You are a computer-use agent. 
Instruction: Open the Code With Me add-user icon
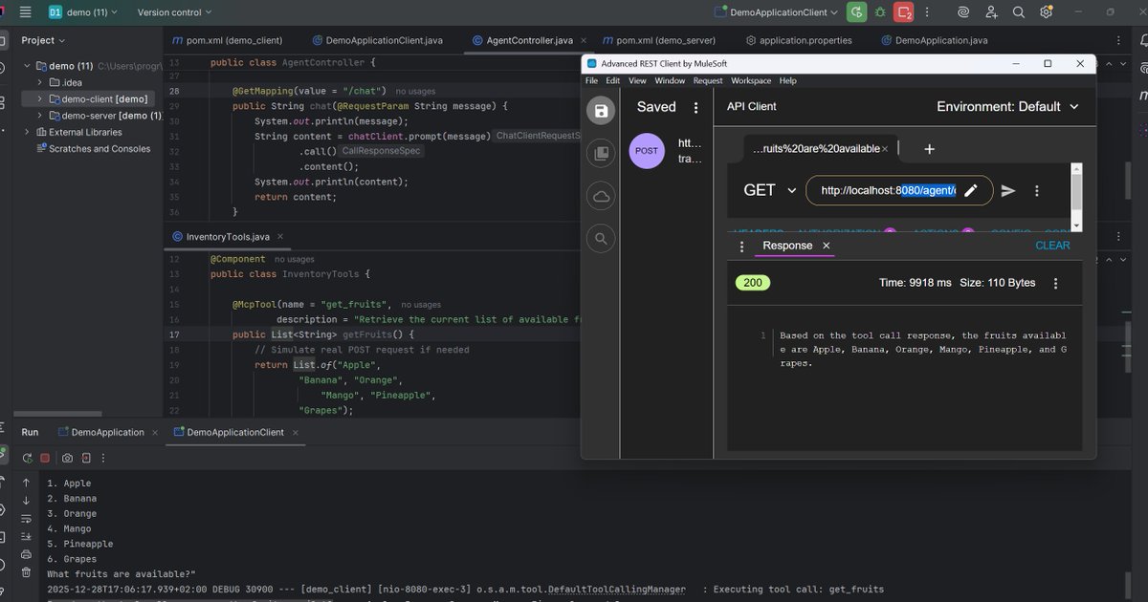pyautogui.click(x=992, y=12)
